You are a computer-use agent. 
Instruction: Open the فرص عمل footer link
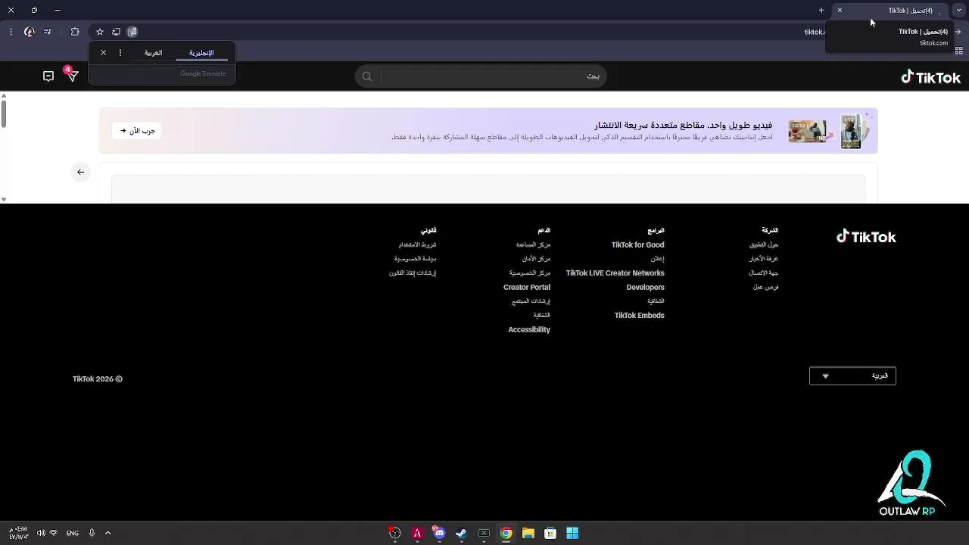(x=766, y=288)
